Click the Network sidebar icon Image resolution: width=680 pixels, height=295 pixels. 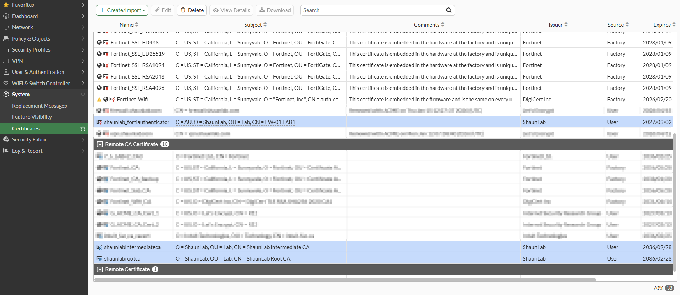pyautogui.click(x=6, y=27)
